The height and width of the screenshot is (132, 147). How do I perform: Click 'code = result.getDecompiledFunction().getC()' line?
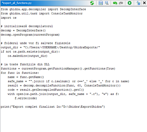click(46, 90)
